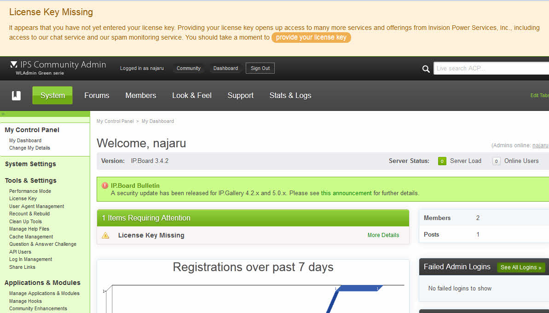Click the magnifier search icon
The image size is (549, 313).
point(426,69)
